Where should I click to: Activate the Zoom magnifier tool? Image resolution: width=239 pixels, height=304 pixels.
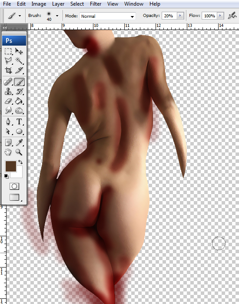[x=19, y=152]
